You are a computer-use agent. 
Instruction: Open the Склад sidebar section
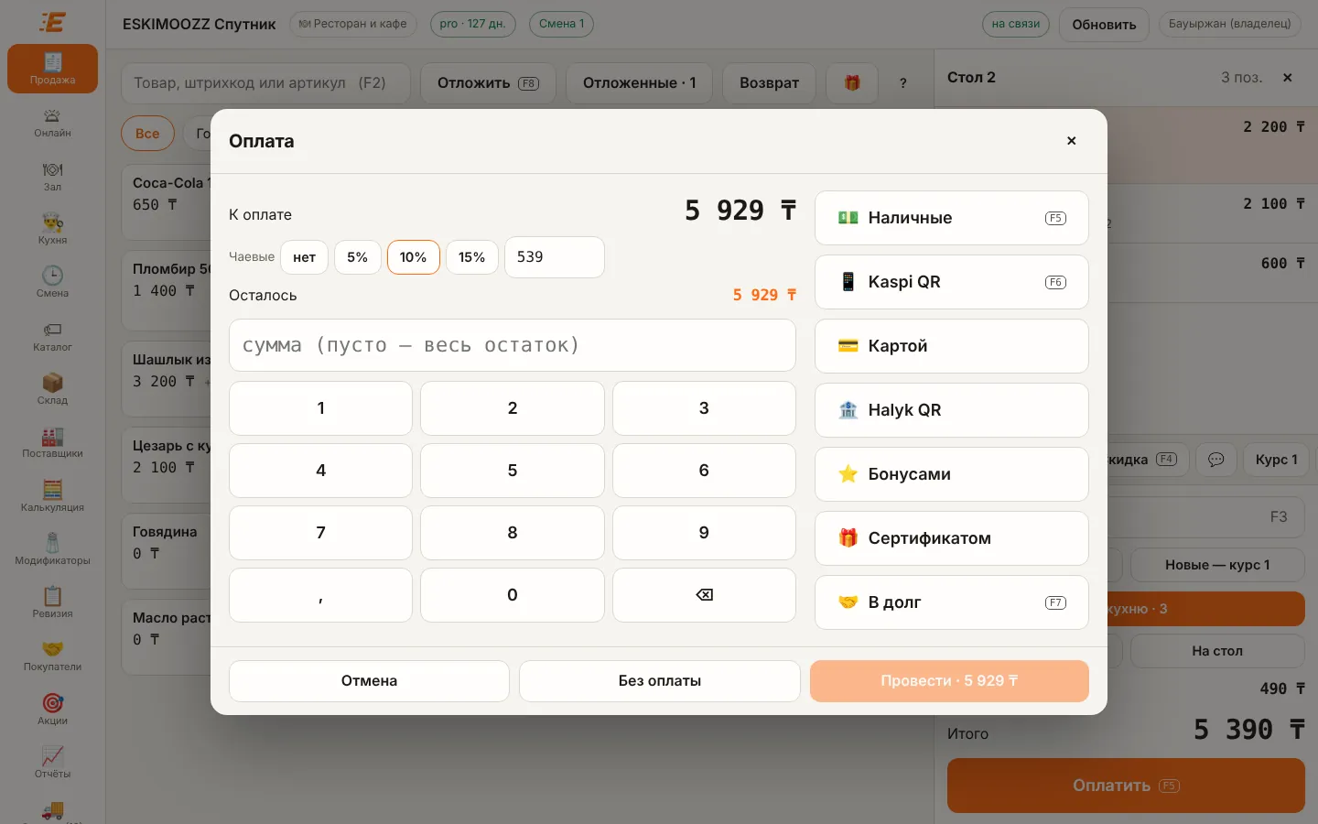52,390
